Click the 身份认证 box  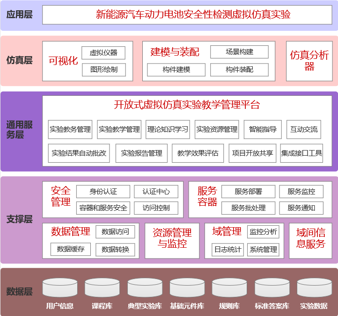click(x=103, y=192)
